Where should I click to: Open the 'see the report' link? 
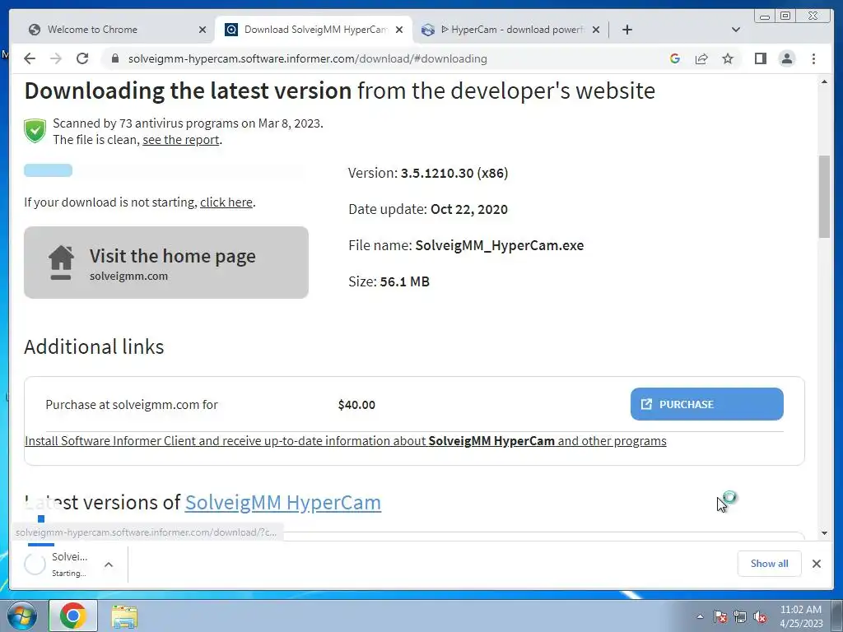click(x=180, y=140)
